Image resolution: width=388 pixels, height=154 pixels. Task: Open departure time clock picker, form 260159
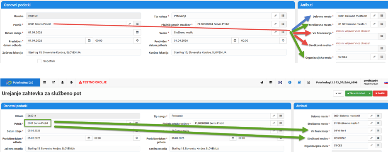point(137,40)
